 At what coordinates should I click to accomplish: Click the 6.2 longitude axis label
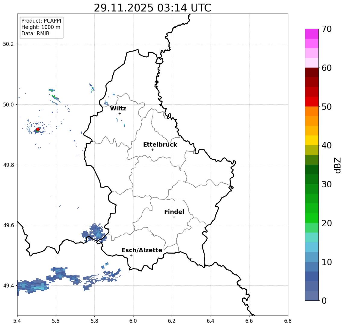(x=172, y=321)
